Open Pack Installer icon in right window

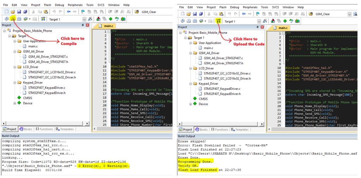point(297,21)
